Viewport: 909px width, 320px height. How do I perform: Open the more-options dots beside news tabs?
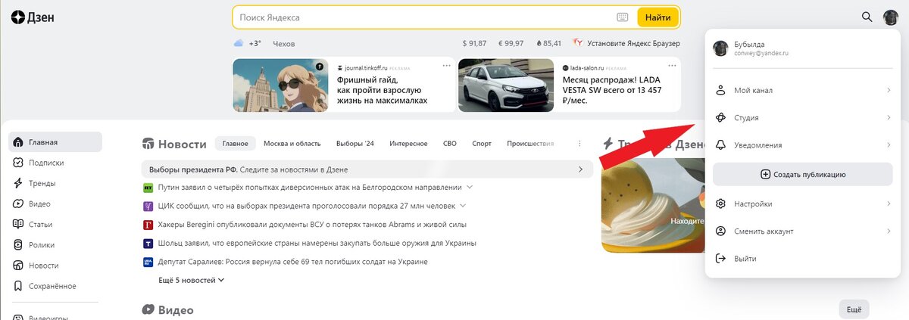coord(580,143)
